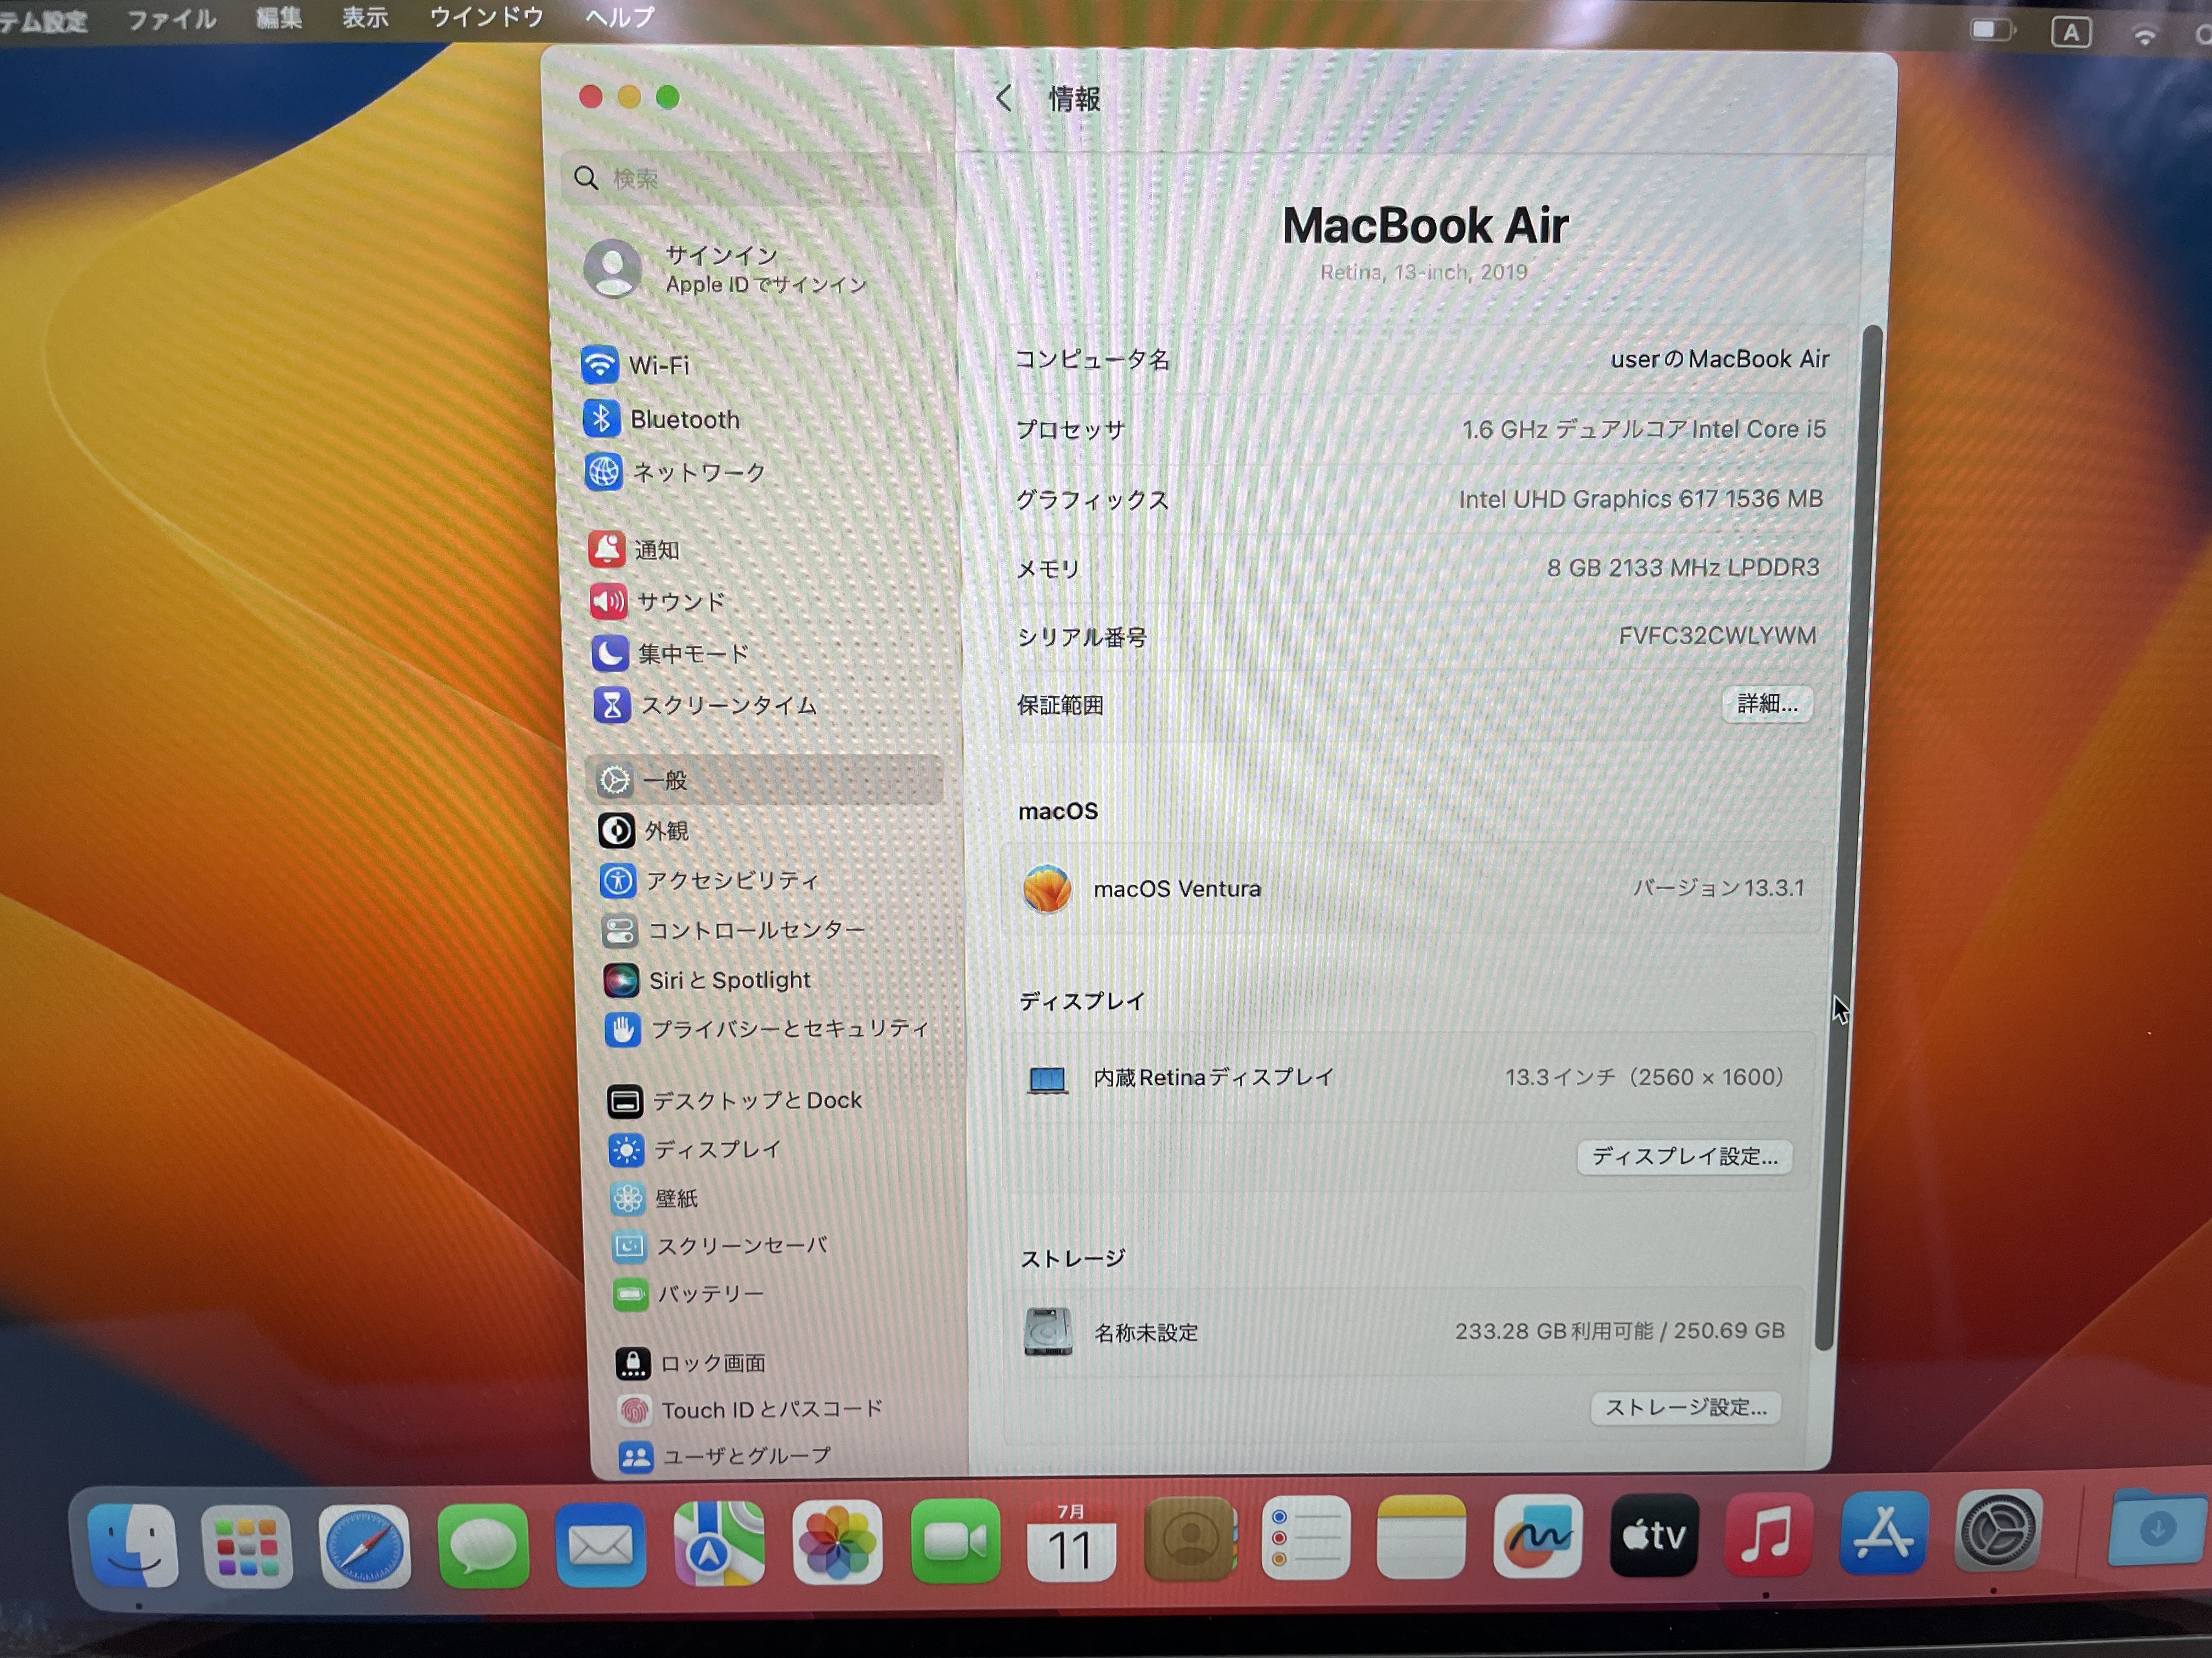The image size is (2212, 1658).
Task: Click the info pane vertical scrollbar
Action: point(1848,837)
